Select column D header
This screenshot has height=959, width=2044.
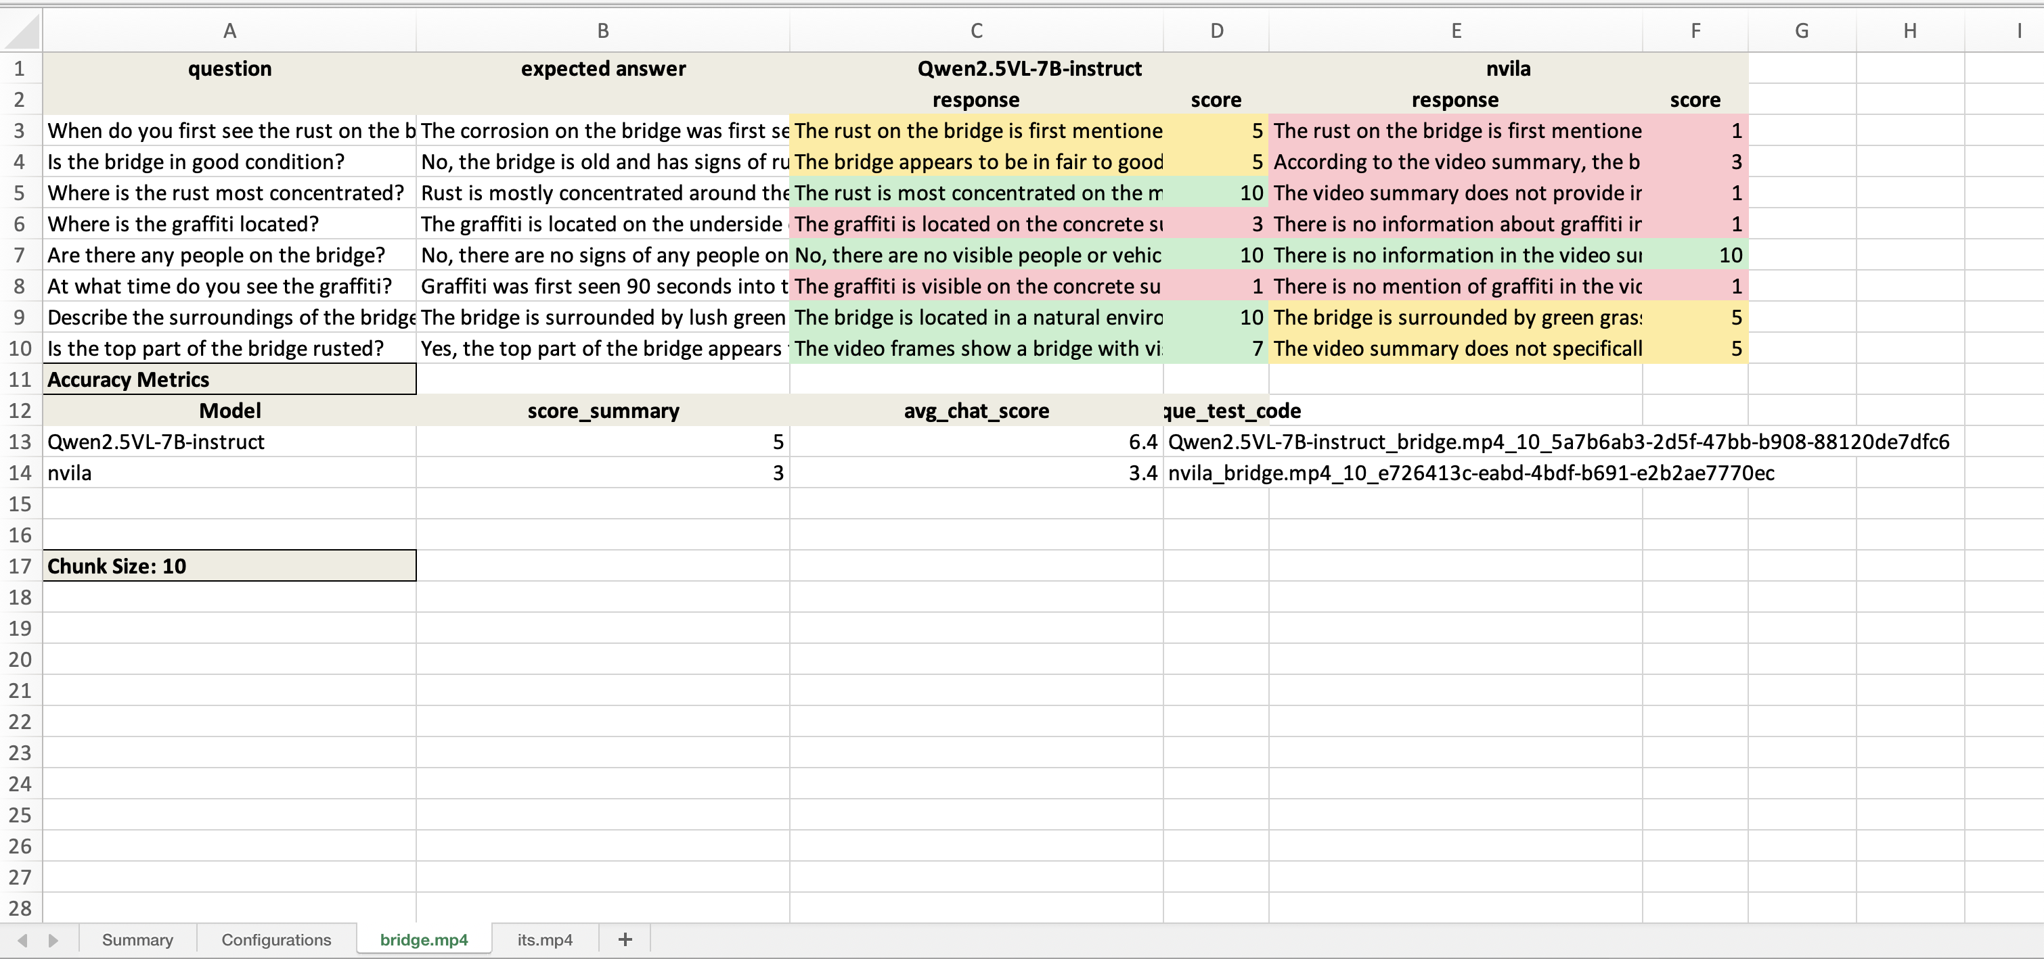pos(1216,31)
